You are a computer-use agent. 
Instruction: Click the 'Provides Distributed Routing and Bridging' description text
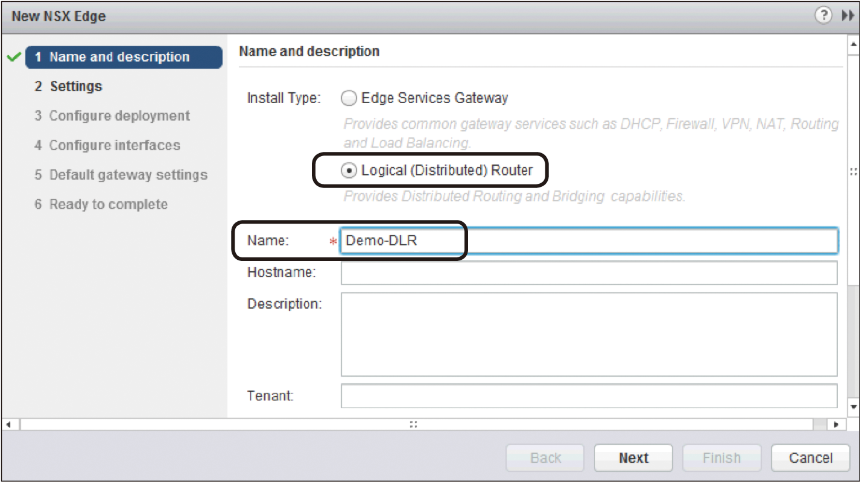(x=515, y=196)
